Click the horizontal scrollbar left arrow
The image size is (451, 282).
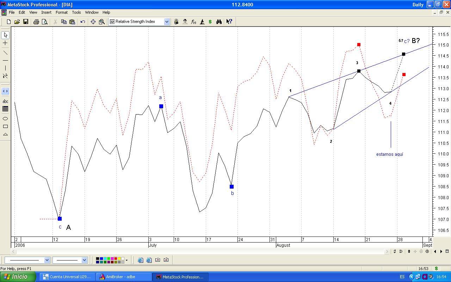[13, 251]
